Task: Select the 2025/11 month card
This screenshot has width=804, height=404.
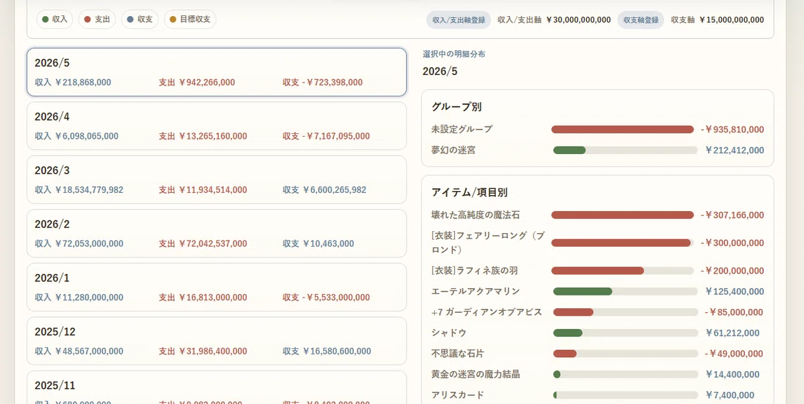Action: (216, 387)
